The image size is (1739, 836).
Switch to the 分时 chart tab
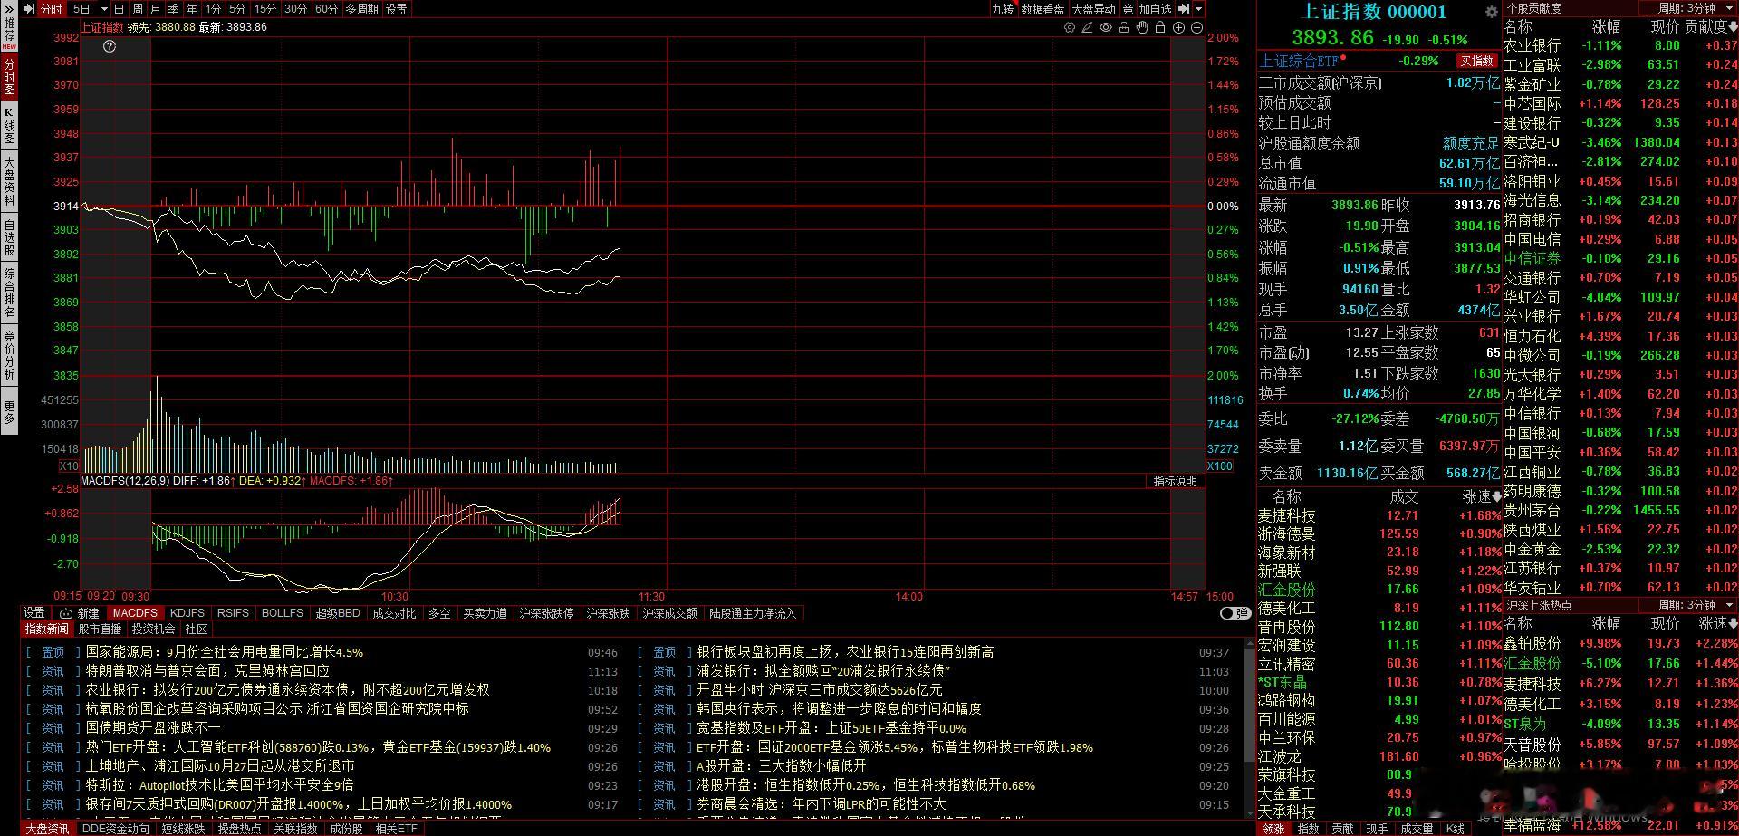click(x=52, y=9)
